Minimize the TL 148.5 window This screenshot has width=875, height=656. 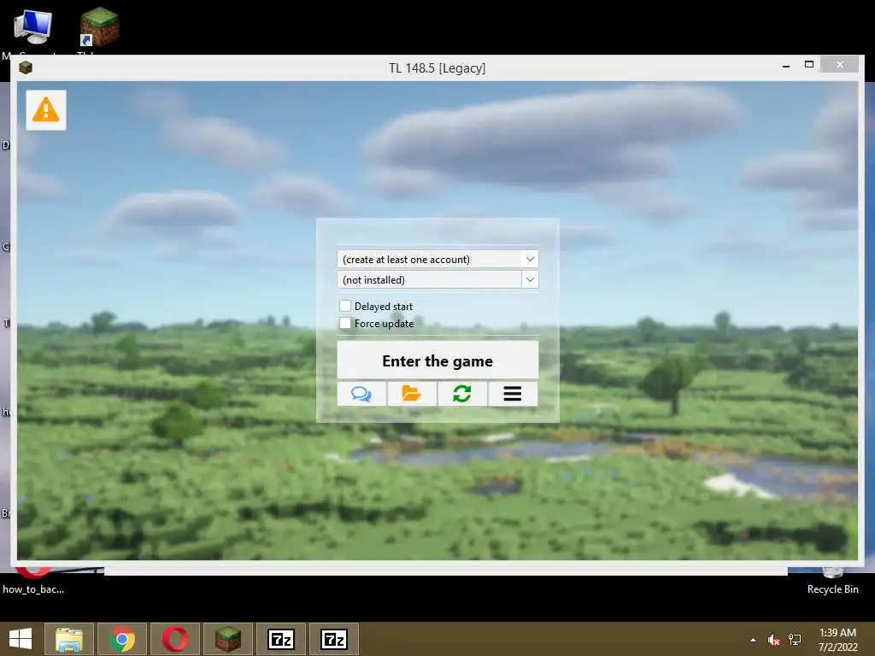[x=786, y=66]
